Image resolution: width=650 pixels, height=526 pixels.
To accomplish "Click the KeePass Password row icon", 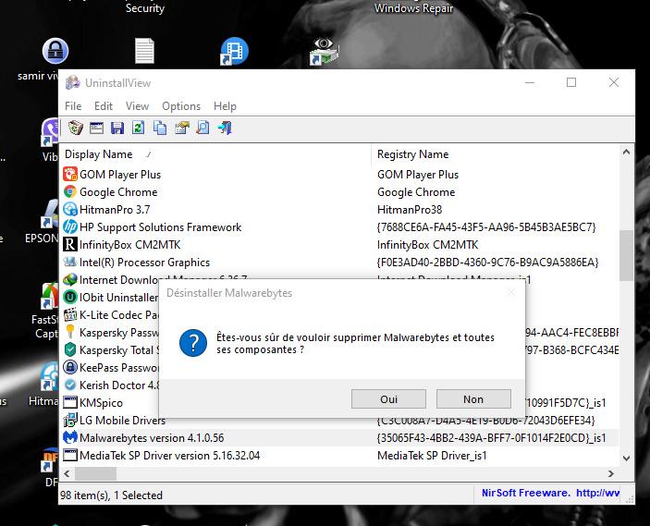I will [70, 367].
